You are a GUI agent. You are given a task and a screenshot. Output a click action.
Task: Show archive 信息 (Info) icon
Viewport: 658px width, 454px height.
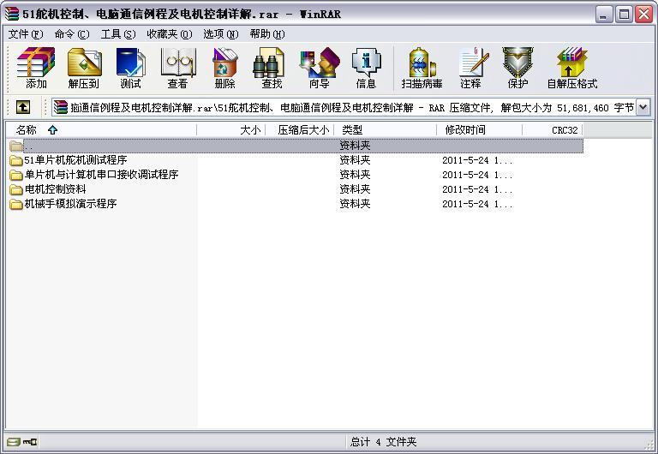pos(366,69)
